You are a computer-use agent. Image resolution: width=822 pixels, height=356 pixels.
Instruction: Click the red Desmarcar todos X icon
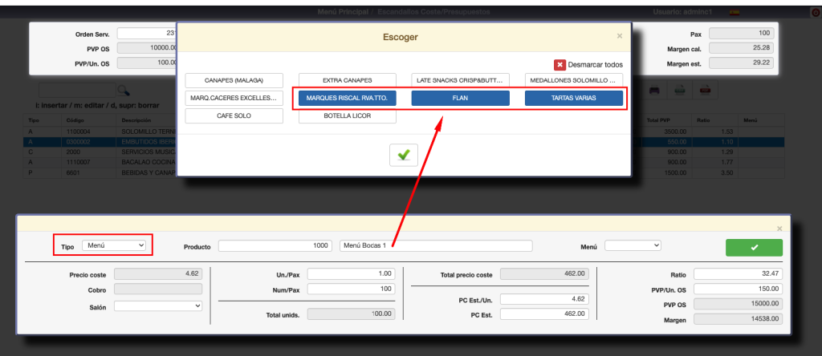pyautogui.click(x=560, y=65)
